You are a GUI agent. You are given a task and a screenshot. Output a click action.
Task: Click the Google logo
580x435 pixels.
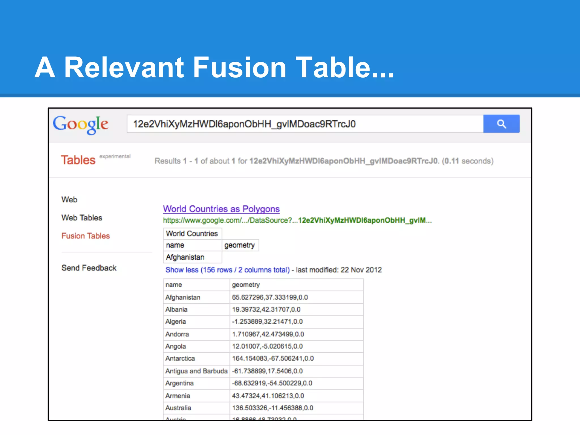point(81,125)
